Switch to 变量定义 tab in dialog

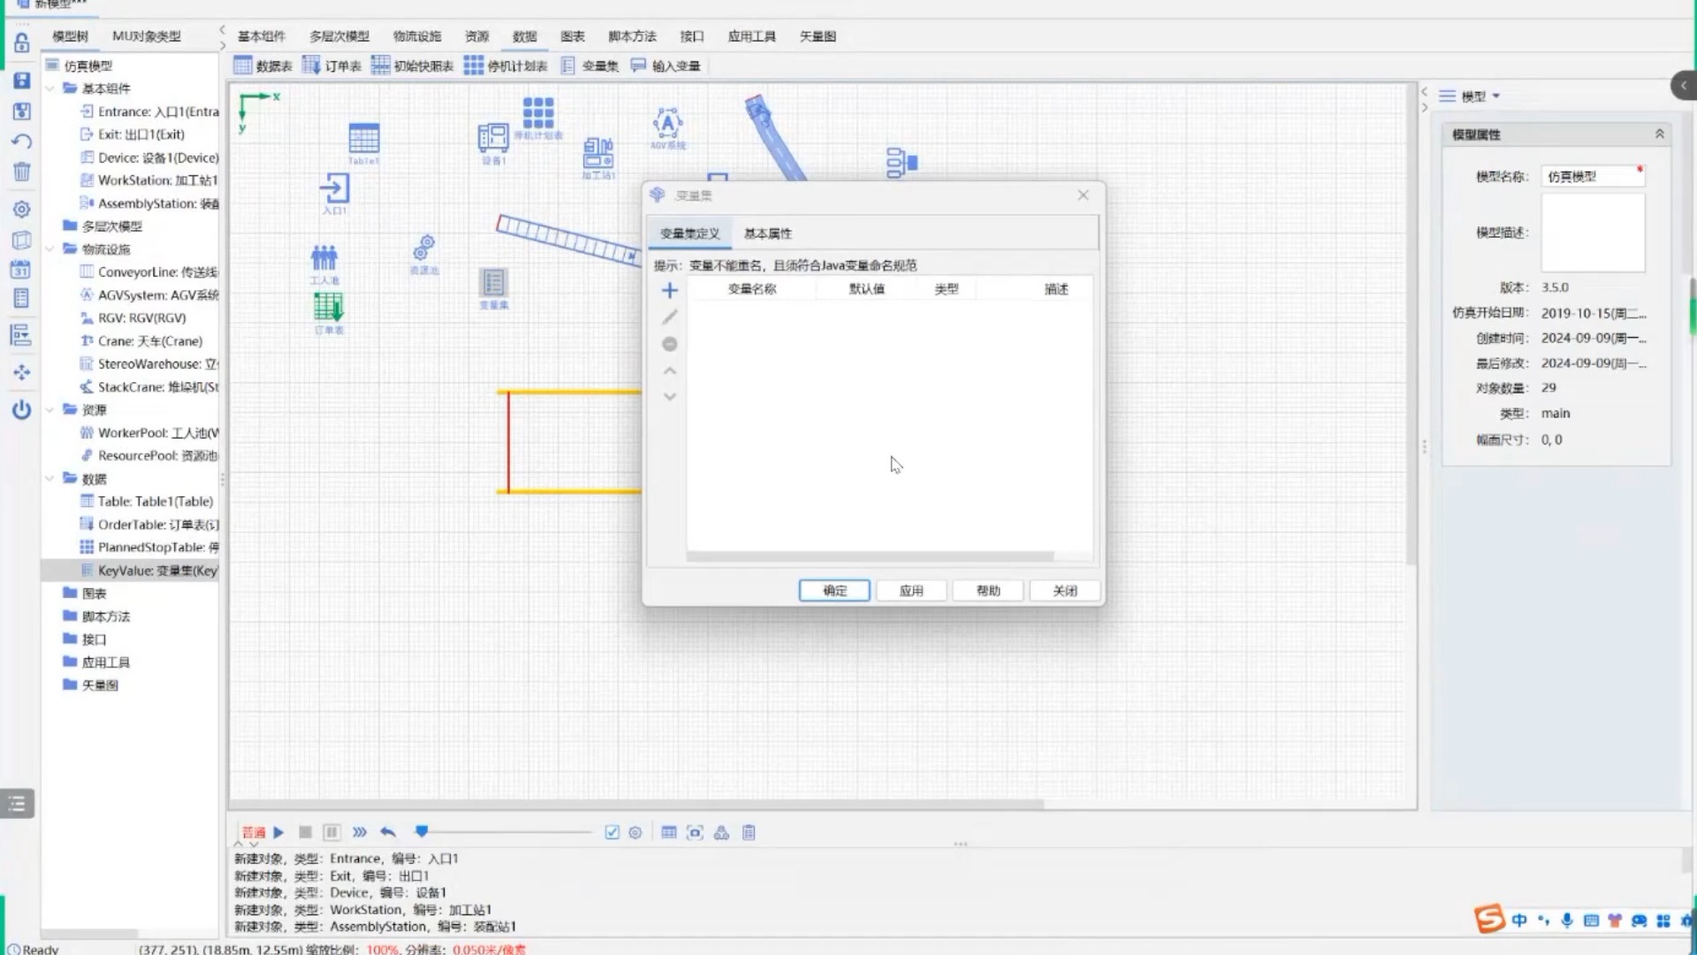(689, 233)
